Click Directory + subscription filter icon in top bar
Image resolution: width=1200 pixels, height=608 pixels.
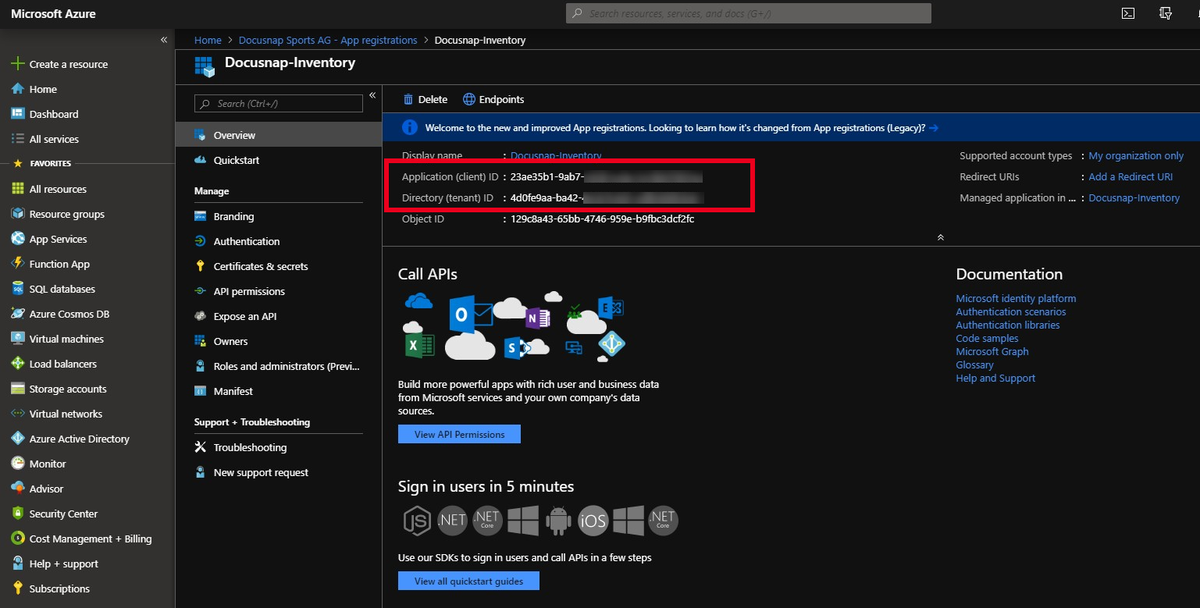pyautogui.click(x=1166, y=13)
